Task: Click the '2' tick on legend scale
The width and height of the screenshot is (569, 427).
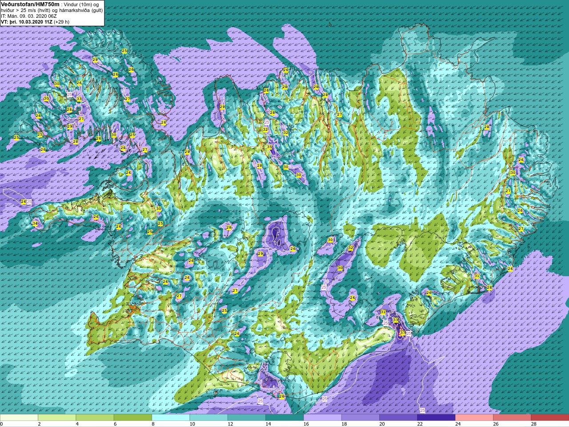Action: tap(39, 424)
